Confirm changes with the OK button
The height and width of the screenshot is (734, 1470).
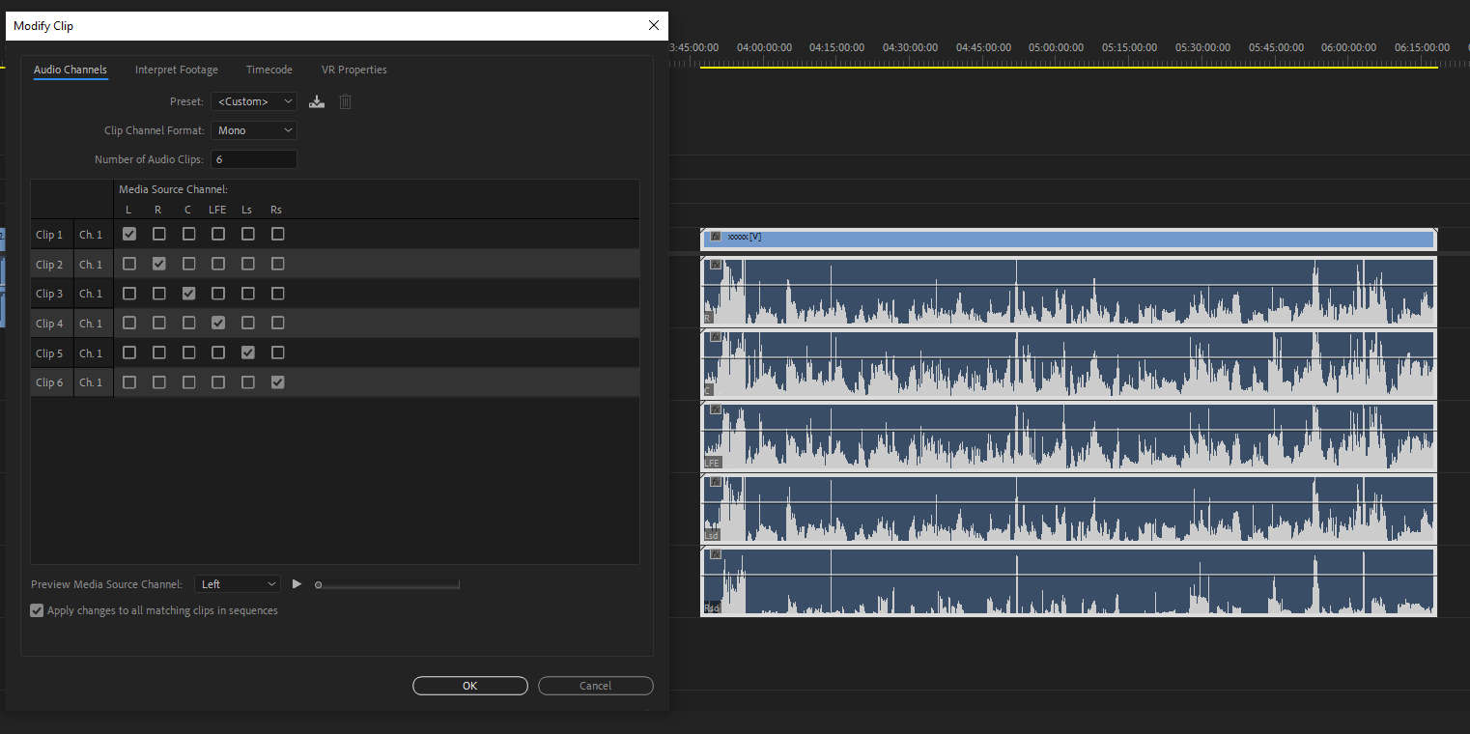(469, 685)
